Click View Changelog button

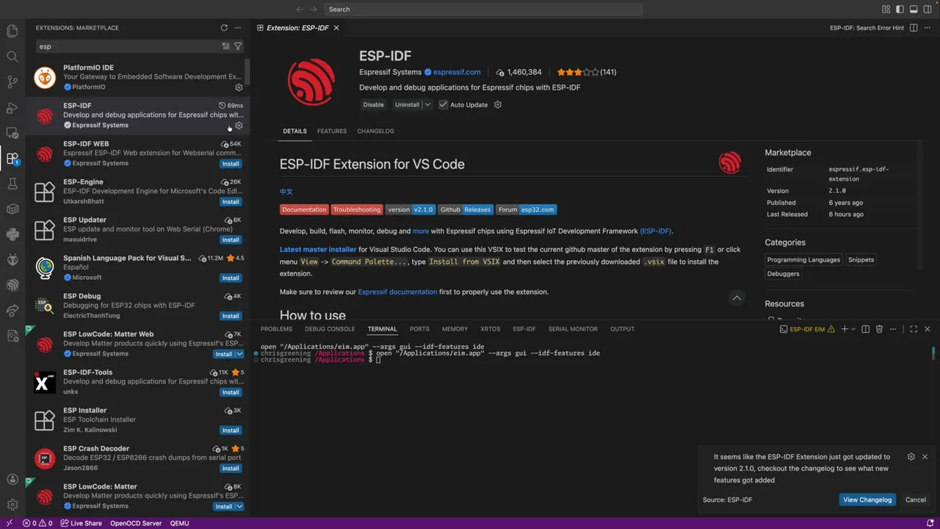pyautogui.click(x=867, y=500)
